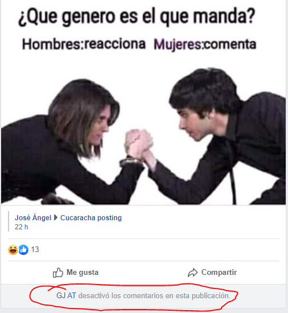
Task: Click the share arrow icon beside Compartir
Action: pyautogui.click(x=192, y=273)
